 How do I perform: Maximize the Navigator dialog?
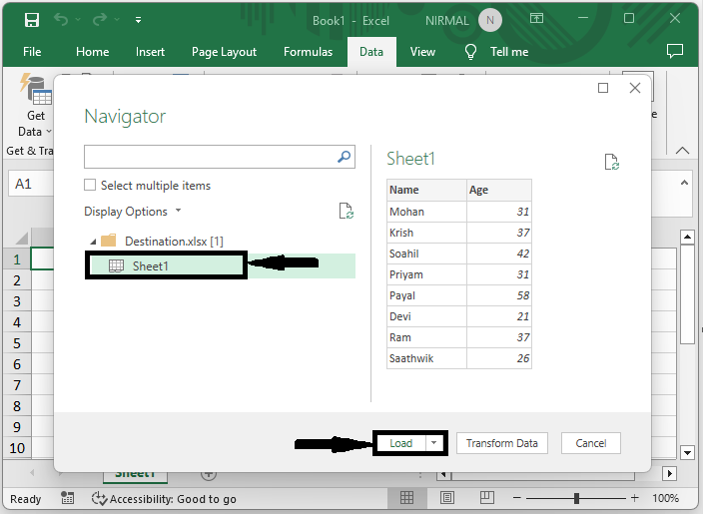coord(603,88)
